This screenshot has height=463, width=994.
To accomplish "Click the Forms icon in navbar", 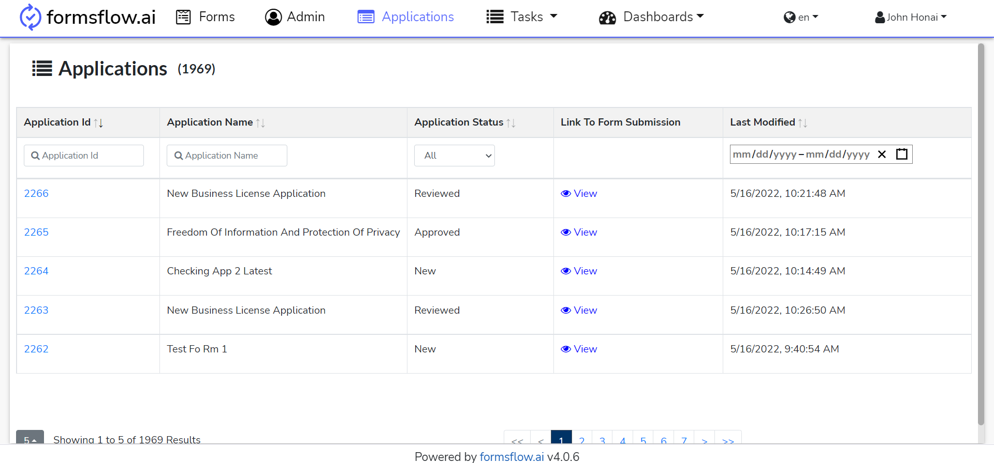I will [183, 17].
